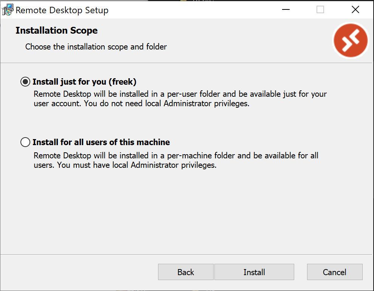Click the 'Installation Scope' heading
Image resolution: width=374 pixels, height=291 pixels.
56,30
